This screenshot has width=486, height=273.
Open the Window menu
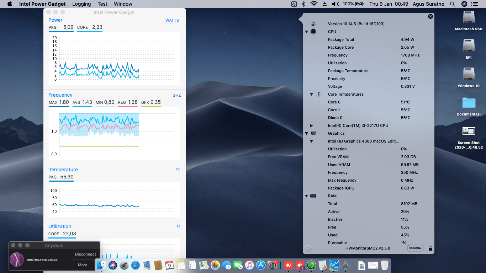[123, 4]
